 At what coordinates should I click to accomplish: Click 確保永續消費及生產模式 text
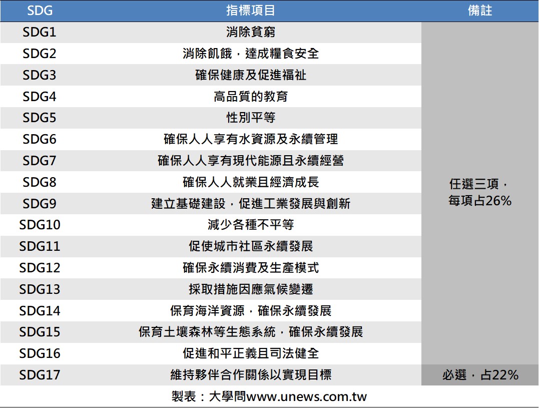coord(251,268)
